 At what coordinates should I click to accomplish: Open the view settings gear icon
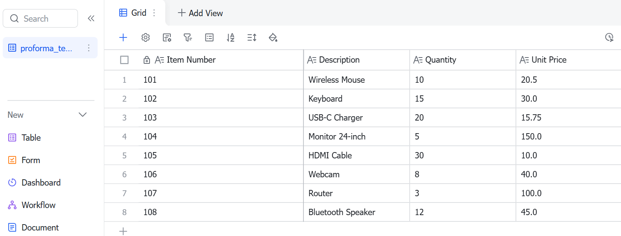coord(146,37)
